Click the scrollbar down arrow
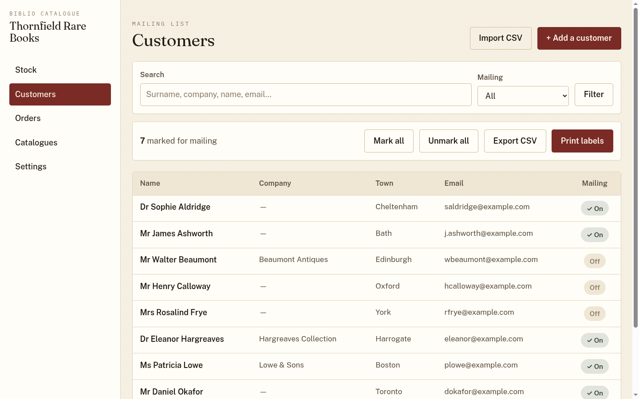The height and width of the screenshot is (399, 639). 635,395
